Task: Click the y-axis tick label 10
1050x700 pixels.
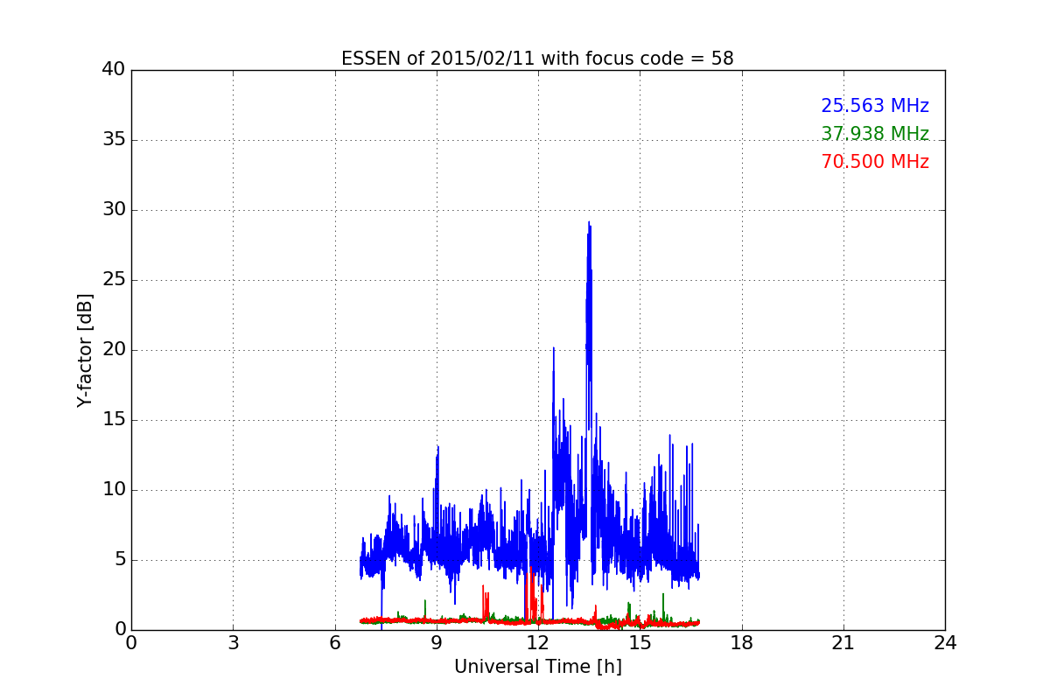Action: tap(114, 490)
